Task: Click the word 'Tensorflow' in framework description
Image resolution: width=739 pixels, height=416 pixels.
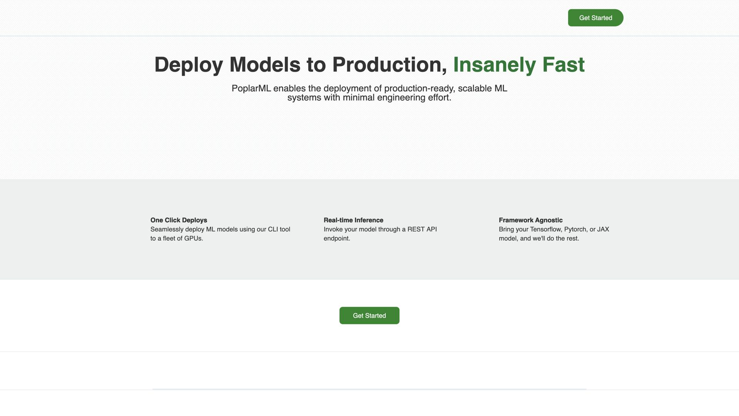Action: 545,230
